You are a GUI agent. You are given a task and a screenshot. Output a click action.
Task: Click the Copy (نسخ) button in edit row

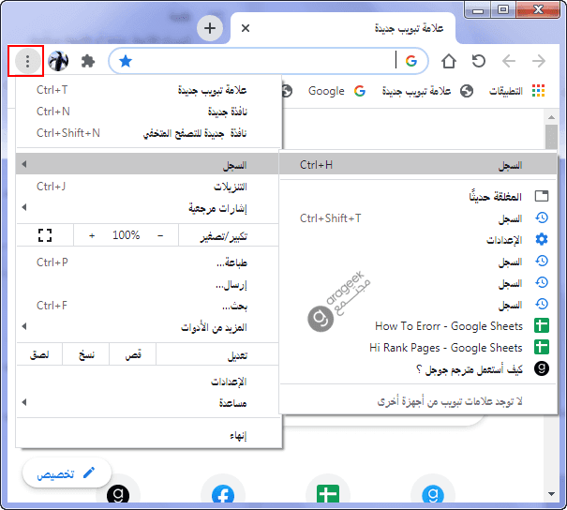85,355
